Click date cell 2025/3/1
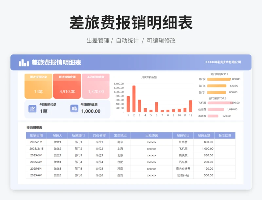Viewport: 262px width, 200px height. [36, 155]
